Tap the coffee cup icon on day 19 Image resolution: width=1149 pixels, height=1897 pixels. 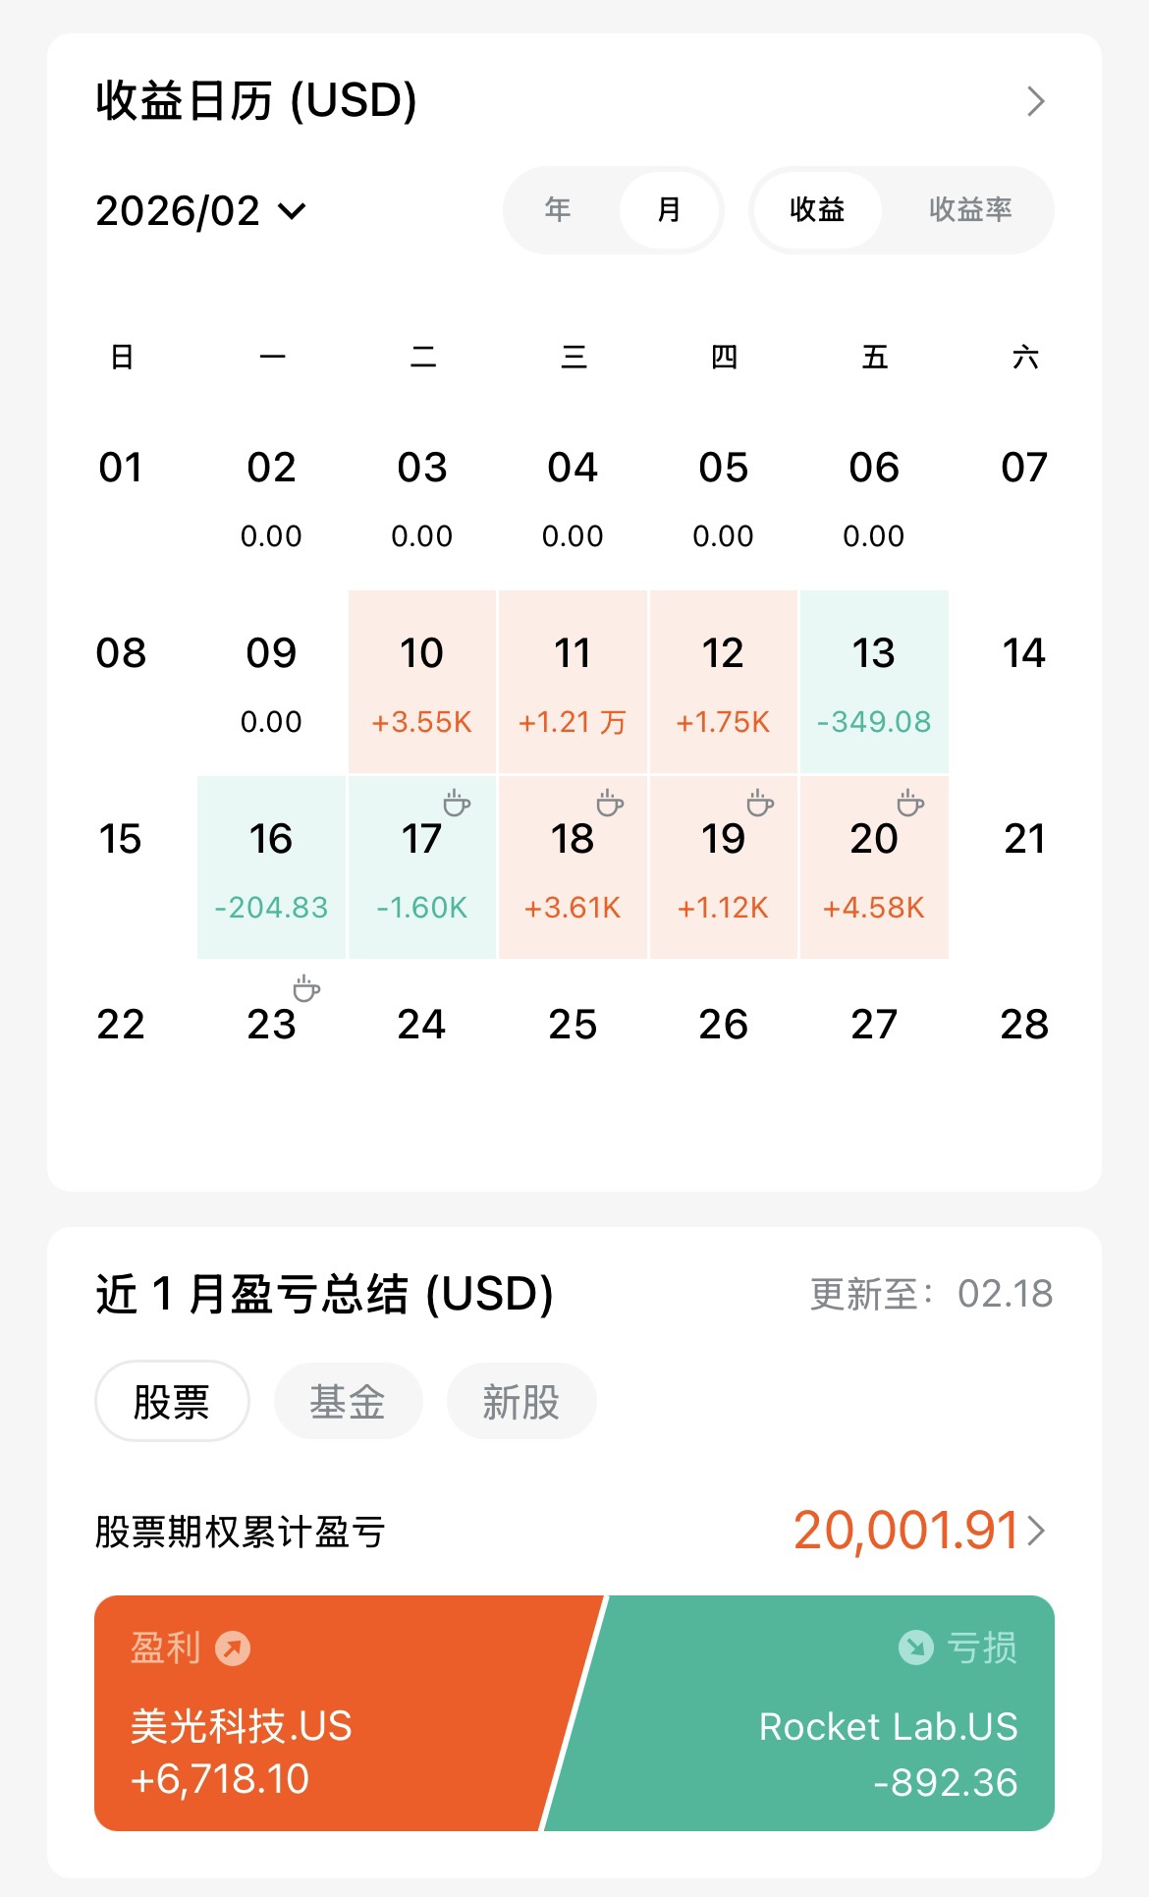click(x=760, y=803)
